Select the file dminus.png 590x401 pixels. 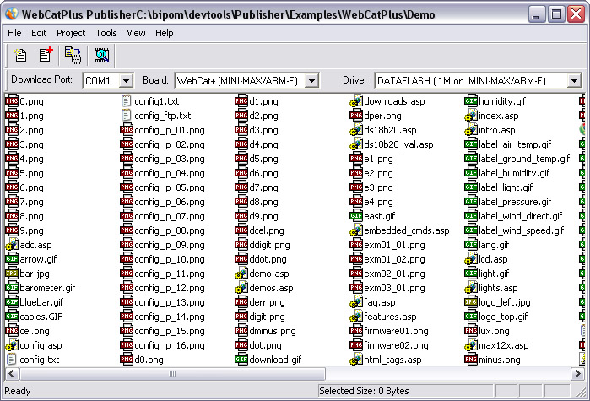(273, 331)
